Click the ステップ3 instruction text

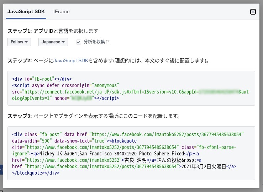(94, 116)
